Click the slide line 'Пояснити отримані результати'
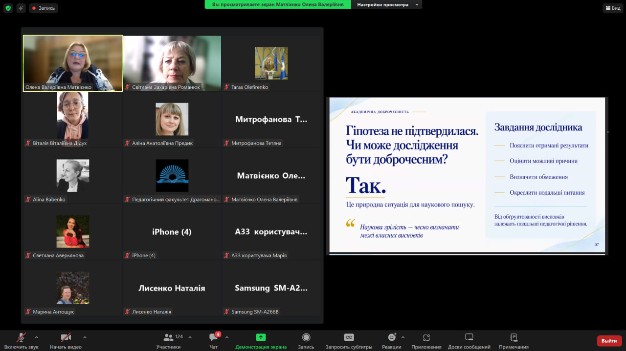Viewport: 626px width, 351px height. [549, 145]
